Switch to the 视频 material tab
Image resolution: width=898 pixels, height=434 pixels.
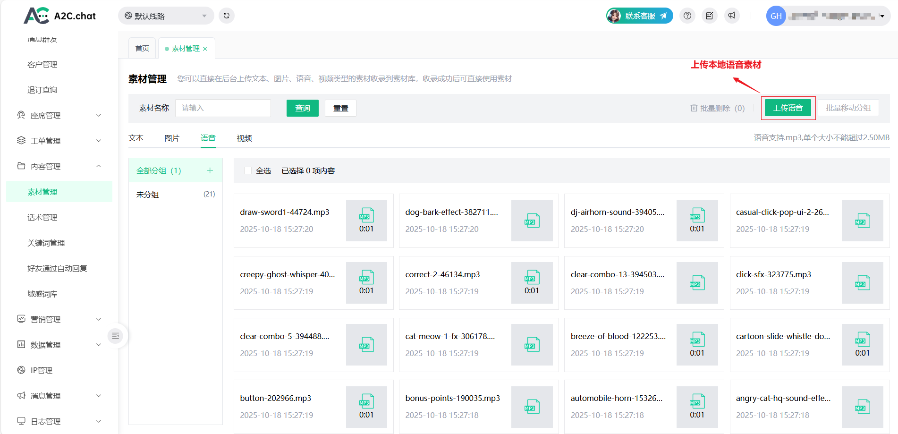244,138
